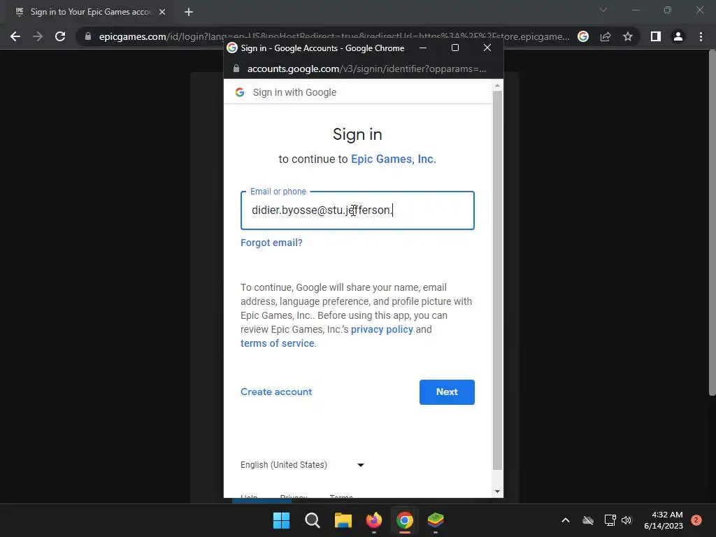This screenshot has width=716, height=537.
Task: Open Chrome three-dot menu
Action: coord(701,36)
